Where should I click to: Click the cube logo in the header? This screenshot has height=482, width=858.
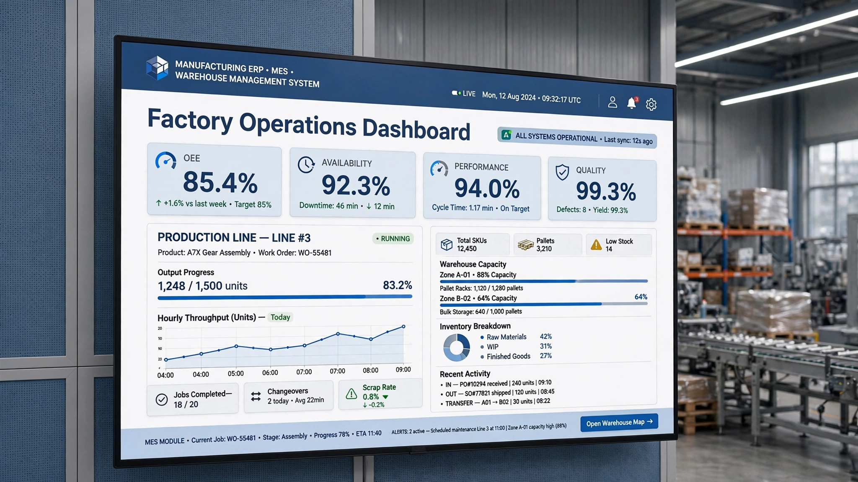click(157, 68)
